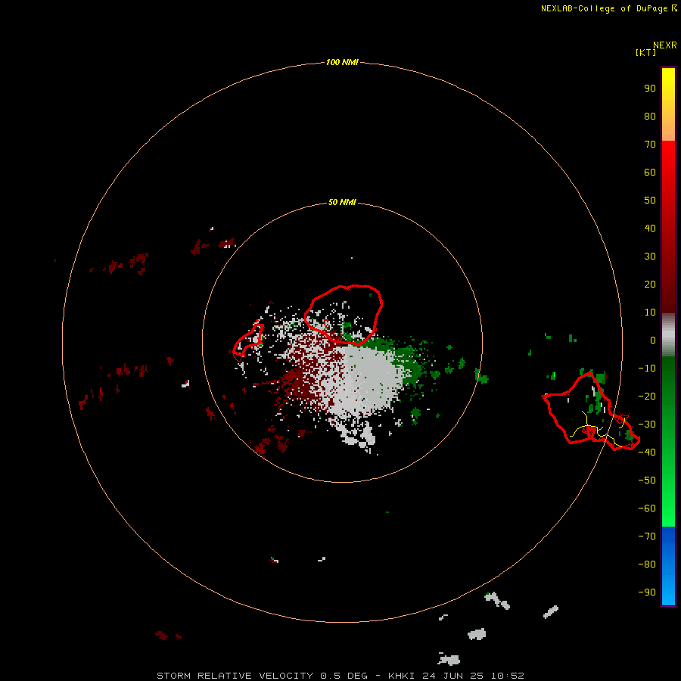Click the 0 value on the velocity scale

click(652, 340)
